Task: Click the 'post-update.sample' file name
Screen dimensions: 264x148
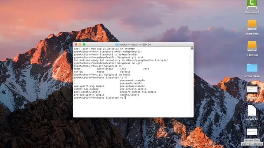Action: 87,92
